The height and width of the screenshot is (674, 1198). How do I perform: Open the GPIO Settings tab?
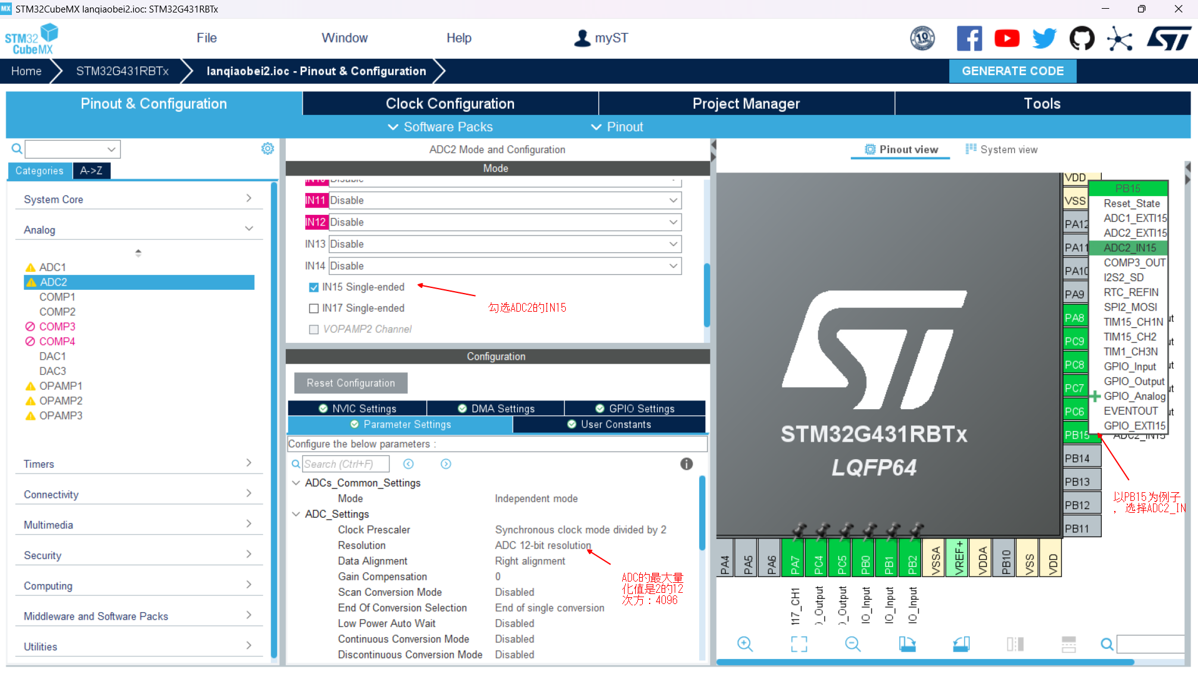(635, 409)
